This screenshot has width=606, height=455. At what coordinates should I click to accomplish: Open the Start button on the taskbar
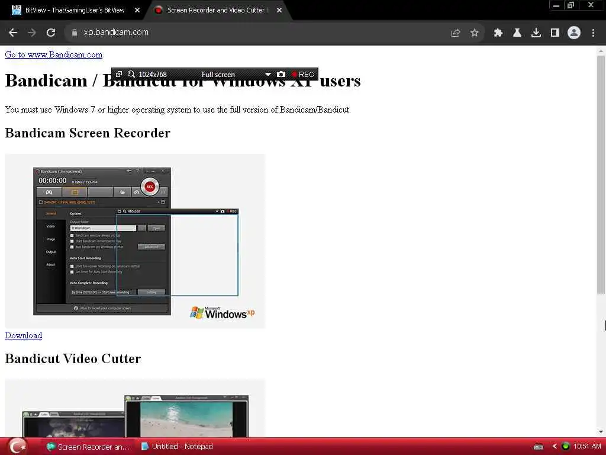17,447
